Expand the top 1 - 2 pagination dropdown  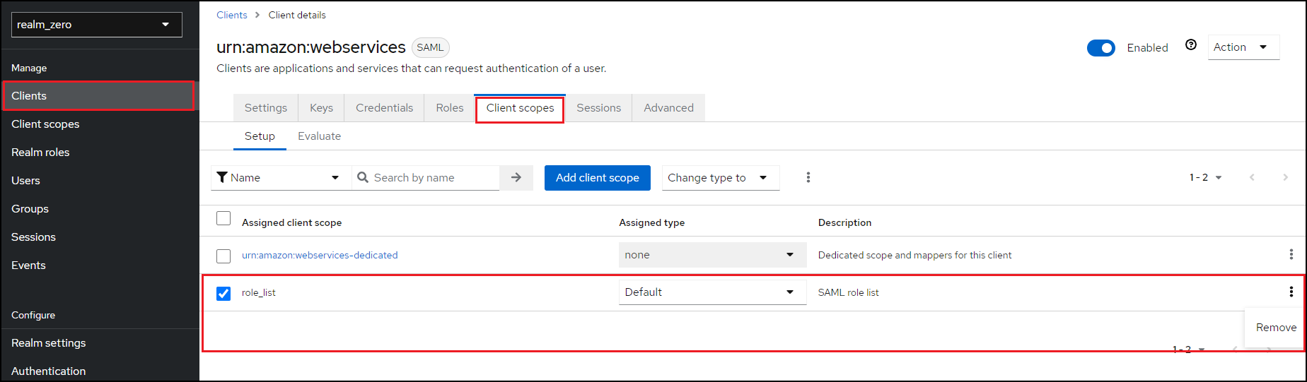point(1206,177)
